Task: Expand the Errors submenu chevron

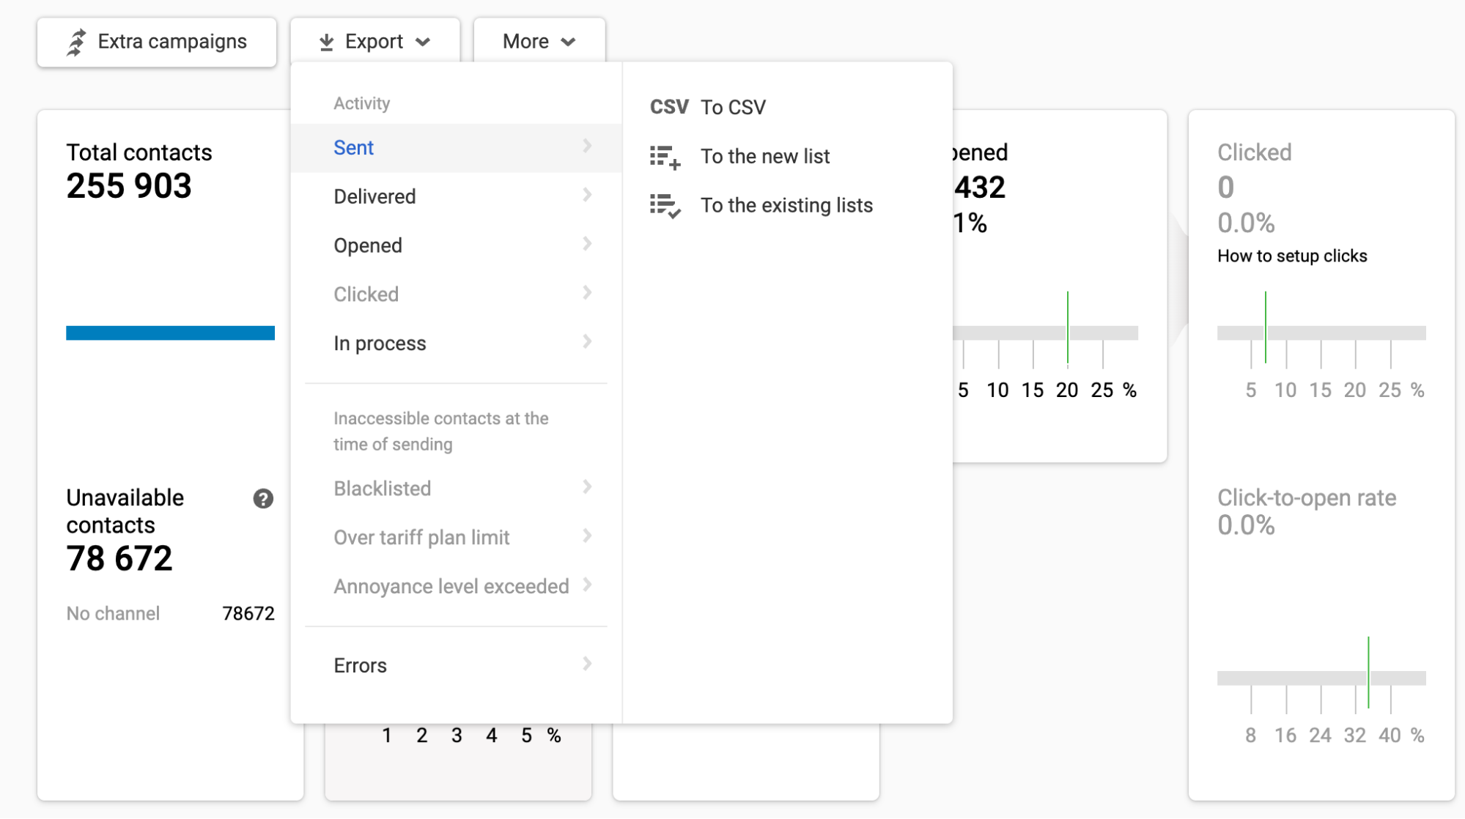Action: pos(587,664)
